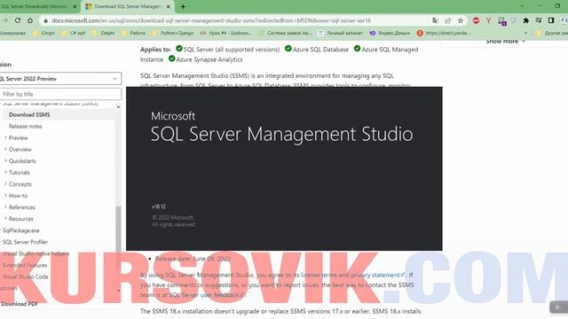Open the Яндекс.Деньги bookmark
Viewport: 568px width, 319px height.
coord(390,33)
